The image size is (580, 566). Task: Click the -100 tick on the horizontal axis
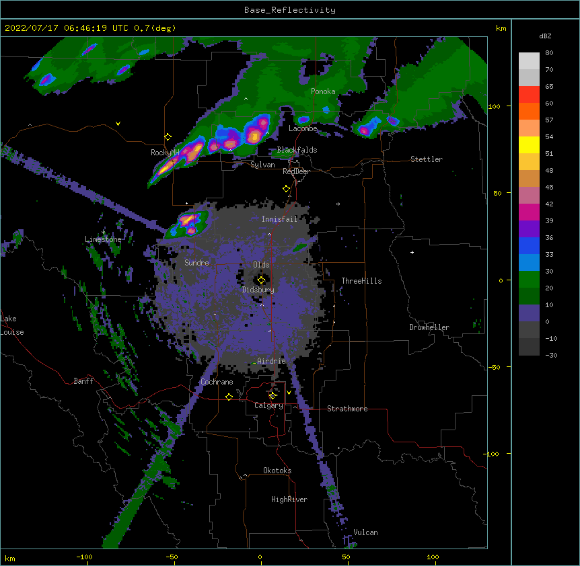[x=84, y=557]
